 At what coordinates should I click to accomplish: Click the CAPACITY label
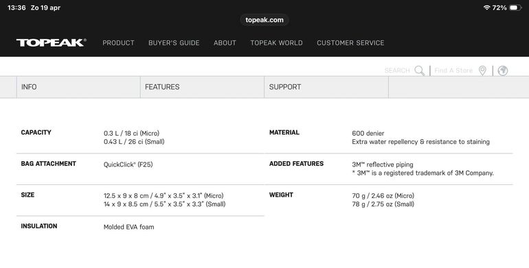point(36,132)
